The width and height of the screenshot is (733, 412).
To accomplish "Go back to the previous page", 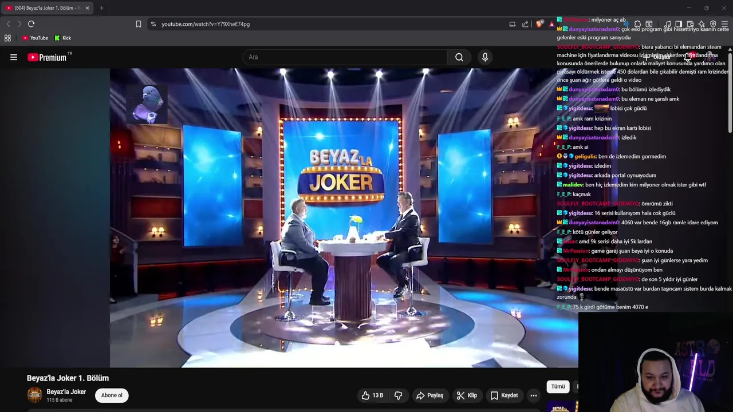I will pos(8,24).
